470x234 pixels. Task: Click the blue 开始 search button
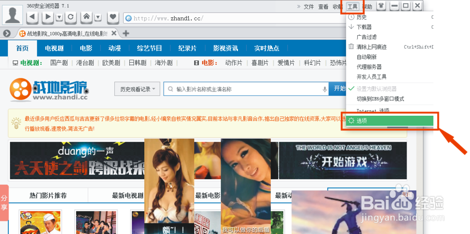pos(337,89)
